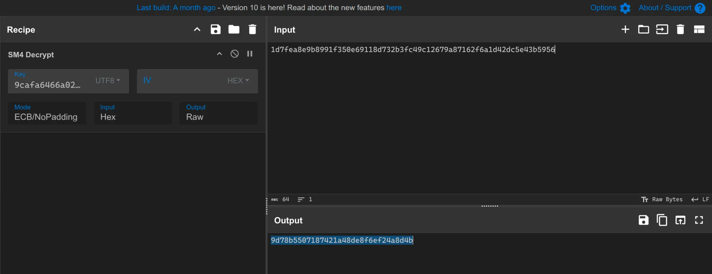712x274 pixels.
Task: Maximise the output pane
Action: coord(699,220)
